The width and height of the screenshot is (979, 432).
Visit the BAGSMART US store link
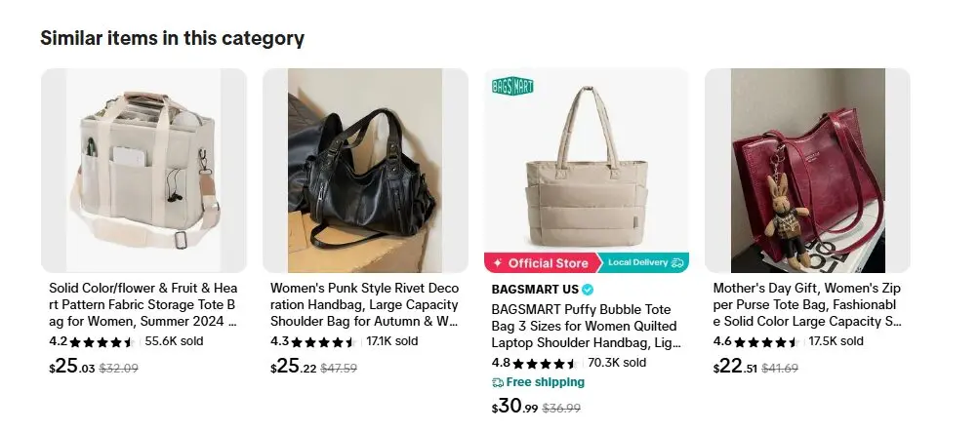[535, 290]
